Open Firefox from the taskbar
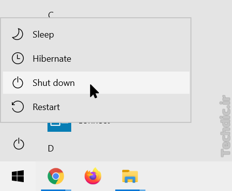The height and width of the screenshot is (191, 232). 93,176
